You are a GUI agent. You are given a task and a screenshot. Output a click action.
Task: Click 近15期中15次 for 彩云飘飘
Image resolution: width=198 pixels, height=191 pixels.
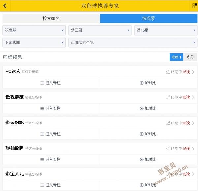coord(178,123)
